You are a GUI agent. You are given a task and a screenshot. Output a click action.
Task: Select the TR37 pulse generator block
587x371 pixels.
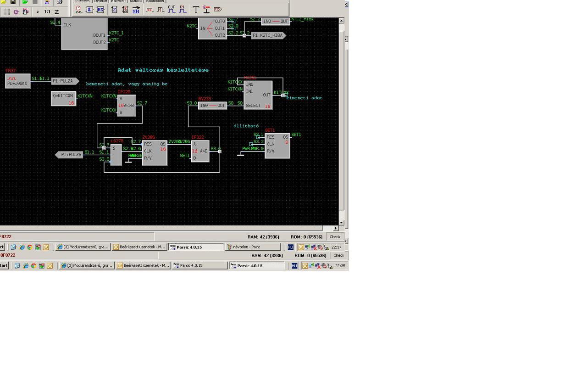18,81
